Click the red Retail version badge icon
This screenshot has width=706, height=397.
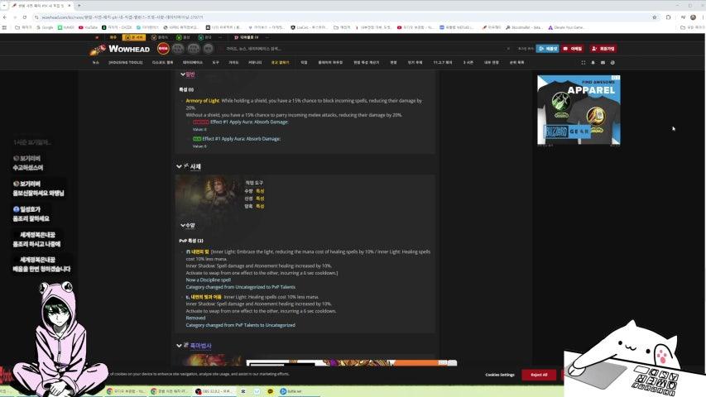(x=162, y=49)
